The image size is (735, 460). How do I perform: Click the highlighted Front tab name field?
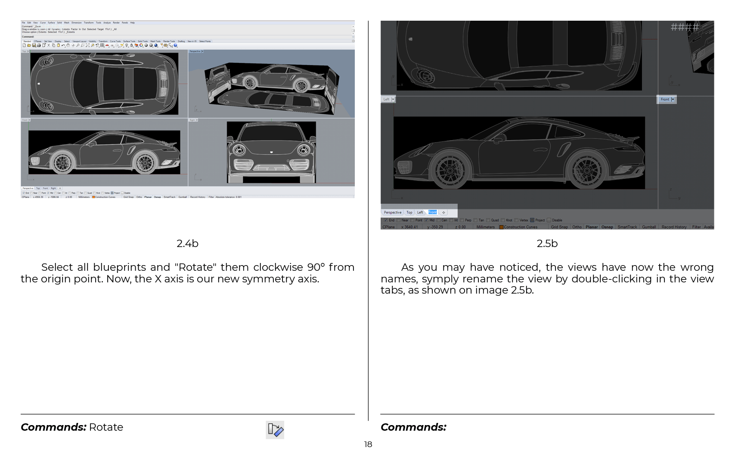(433, 213)
